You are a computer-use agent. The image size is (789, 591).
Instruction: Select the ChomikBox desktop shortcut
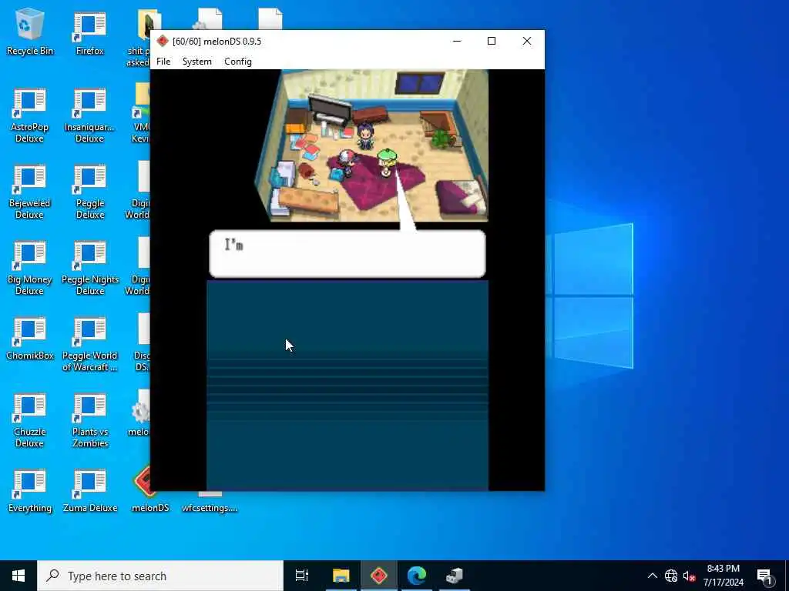(x=30, y=339)
